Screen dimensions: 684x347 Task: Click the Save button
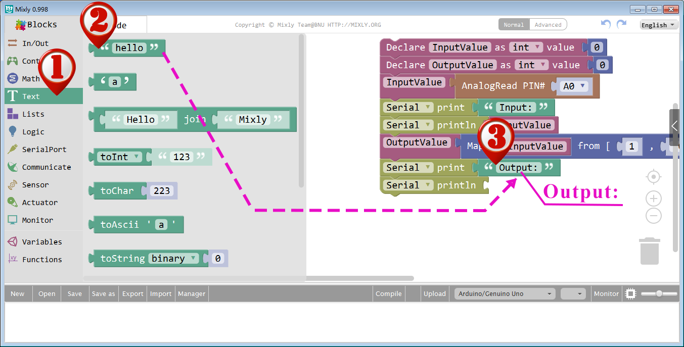pos(75,293)
